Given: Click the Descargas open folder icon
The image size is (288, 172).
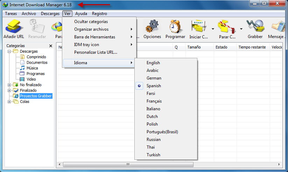Looking at the screenshot, I should [x=16, y=51].
